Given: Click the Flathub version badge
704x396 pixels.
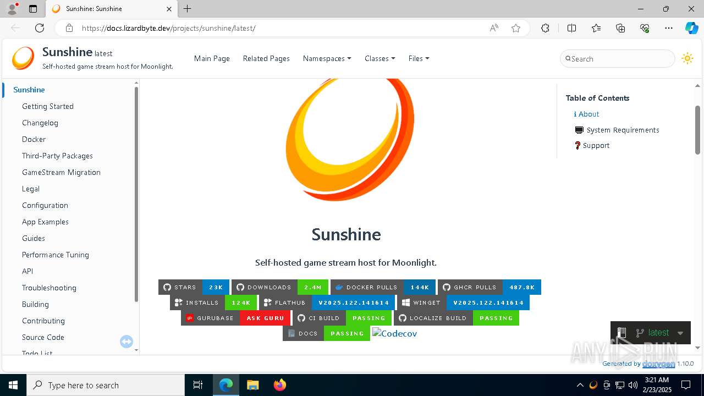Looking at the screenshot, I should tap(327, 302).
